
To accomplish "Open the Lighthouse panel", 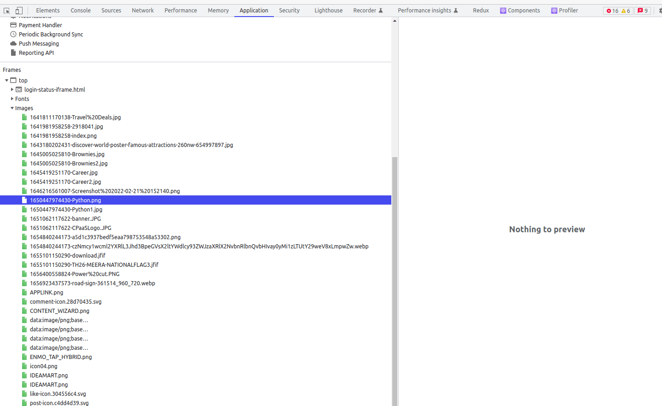I will [x=328, y=10].
